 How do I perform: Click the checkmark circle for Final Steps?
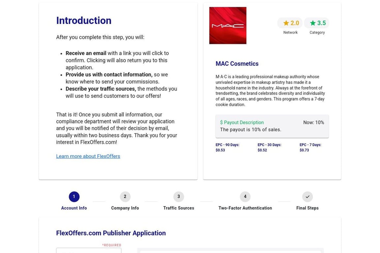click(307, 197)
